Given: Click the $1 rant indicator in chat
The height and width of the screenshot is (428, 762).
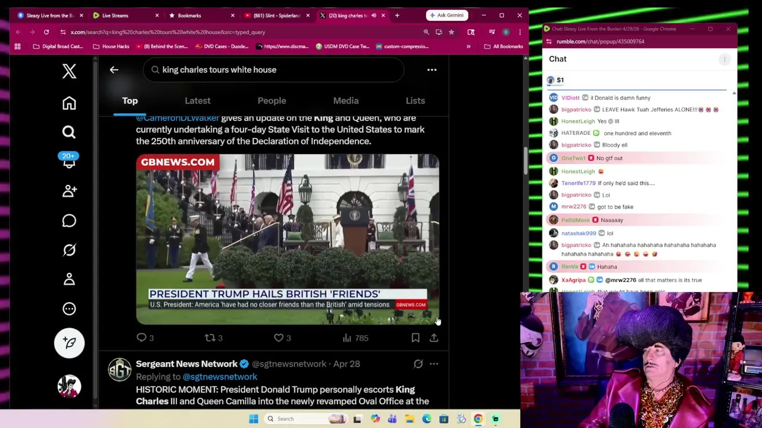Looking at the screenshot, I should click(x=555, y=80).
